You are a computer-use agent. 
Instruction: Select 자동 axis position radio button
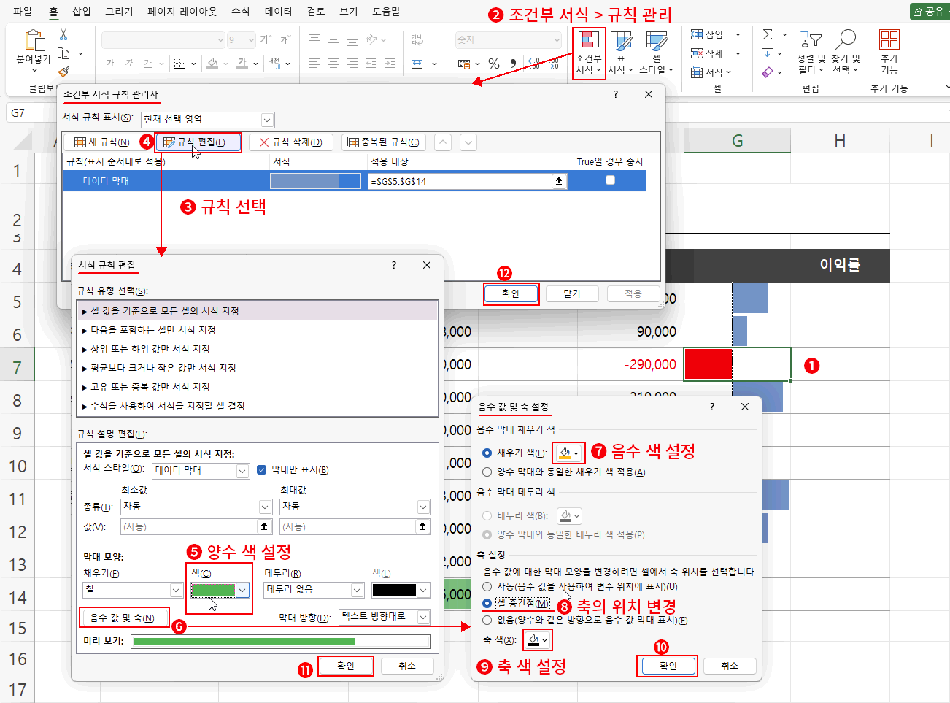(x=487, y=586)
